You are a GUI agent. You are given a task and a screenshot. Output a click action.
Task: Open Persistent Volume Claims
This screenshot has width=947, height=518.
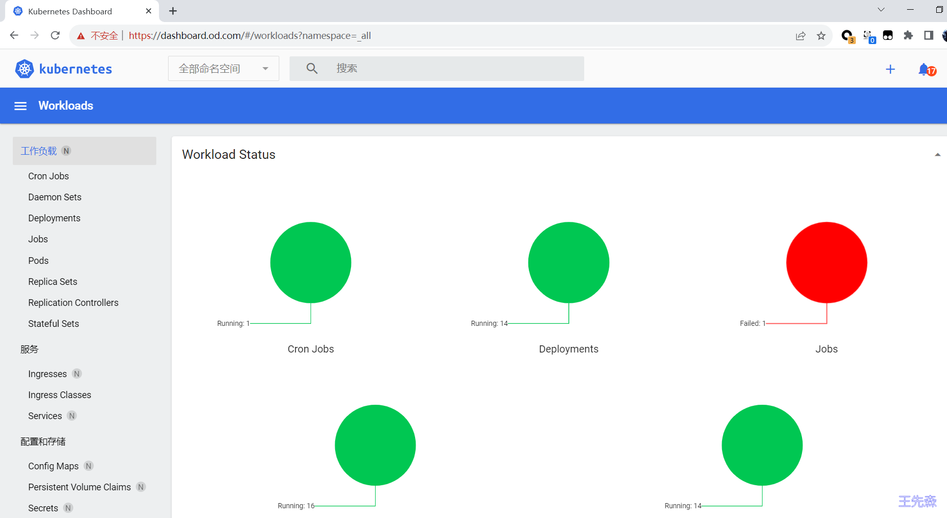click(79, 487)
